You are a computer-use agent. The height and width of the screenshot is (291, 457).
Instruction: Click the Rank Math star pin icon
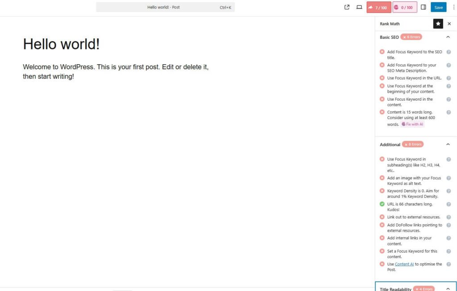coord(438,24)
